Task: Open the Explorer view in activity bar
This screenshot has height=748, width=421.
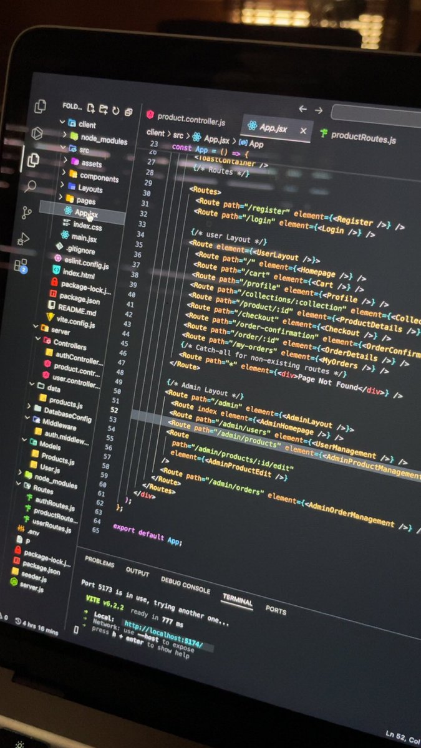Action: coord(32,160)
